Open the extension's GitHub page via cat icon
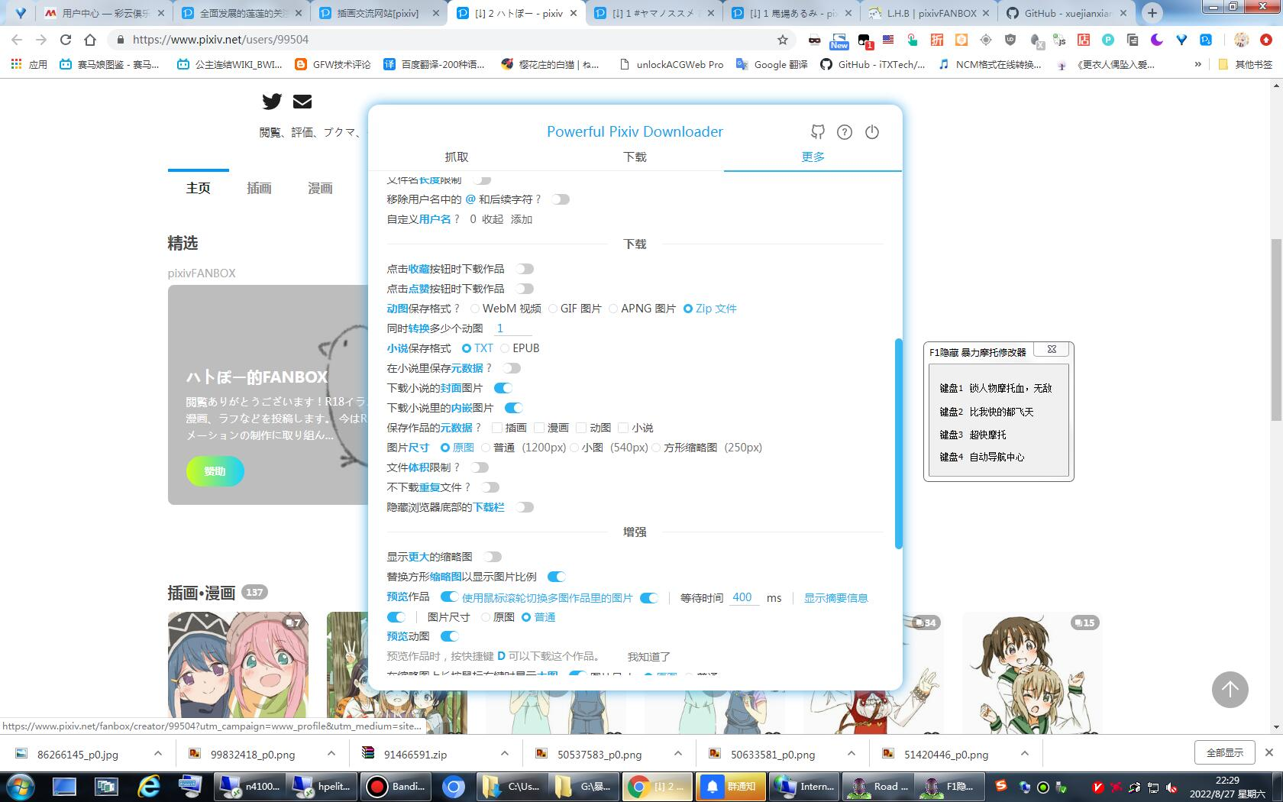Screen dimensions: 1283x802 [x=817, y=132]
